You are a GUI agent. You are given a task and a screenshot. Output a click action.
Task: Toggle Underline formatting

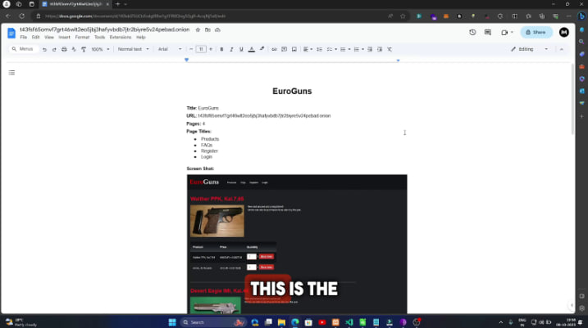click(241, 49)
